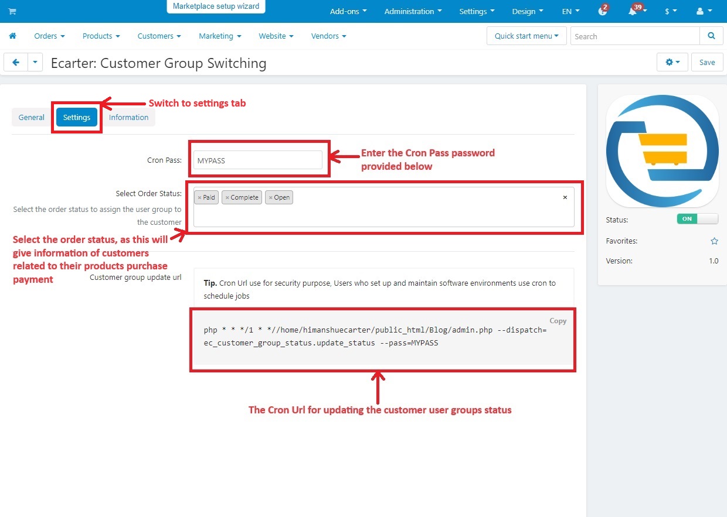Toggle the add-on Status ON switch

697,219
